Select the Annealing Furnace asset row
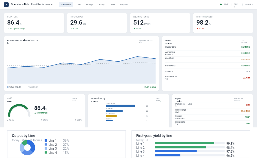257x160 pixels. 208,53
